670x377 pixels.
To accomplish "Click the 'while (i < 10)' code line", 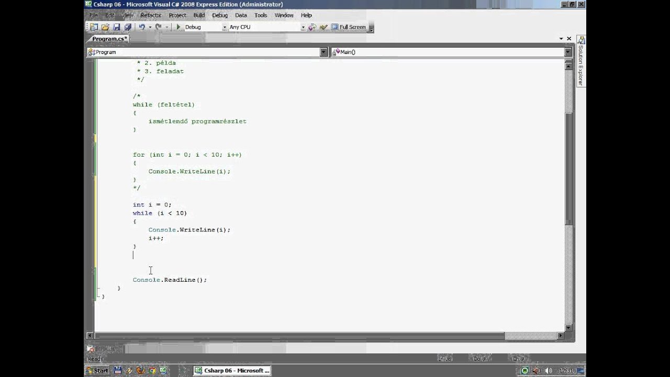I will [x=160, y=213].
